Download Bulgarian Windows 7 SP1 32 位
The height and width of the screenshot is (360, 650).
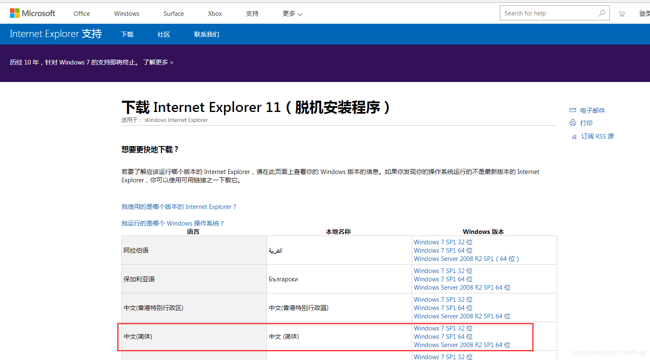pos(443,271)
